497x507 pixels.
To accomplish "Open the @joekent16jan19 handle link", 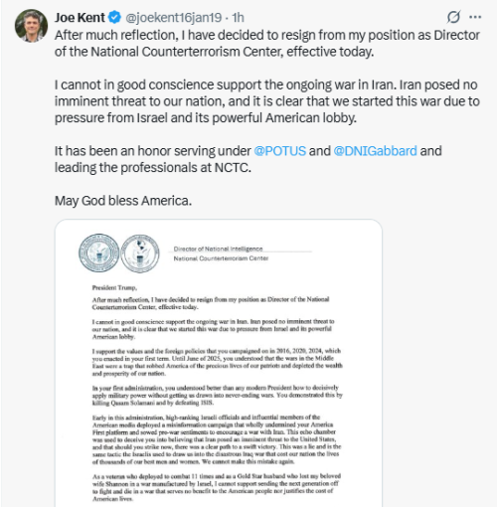I will click(173, 18).
